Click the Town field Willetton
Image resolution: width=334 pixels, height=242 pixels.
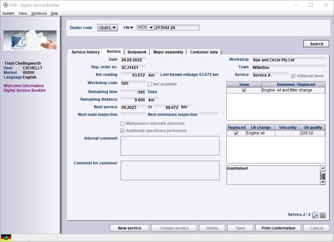point(289,68)
